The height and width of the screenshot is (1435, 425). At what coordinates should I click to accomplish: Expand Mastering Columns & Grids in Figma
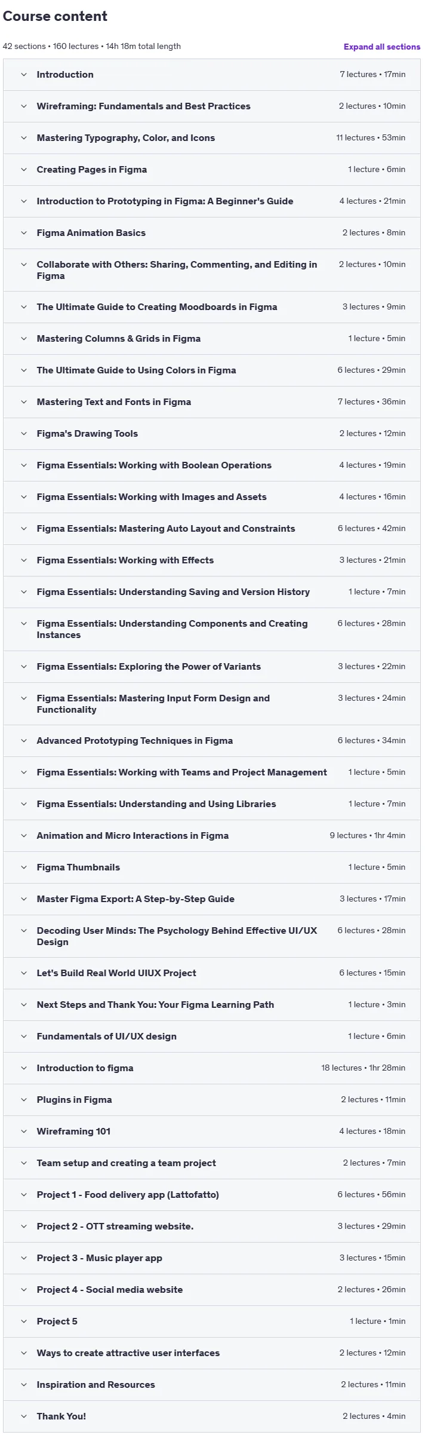[x=212, y=339]
